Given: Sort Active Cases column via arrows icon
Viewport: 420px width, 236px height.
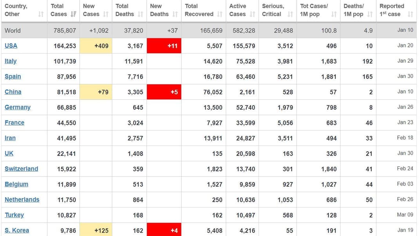Looking at the screenshot, I should (252, 14).
